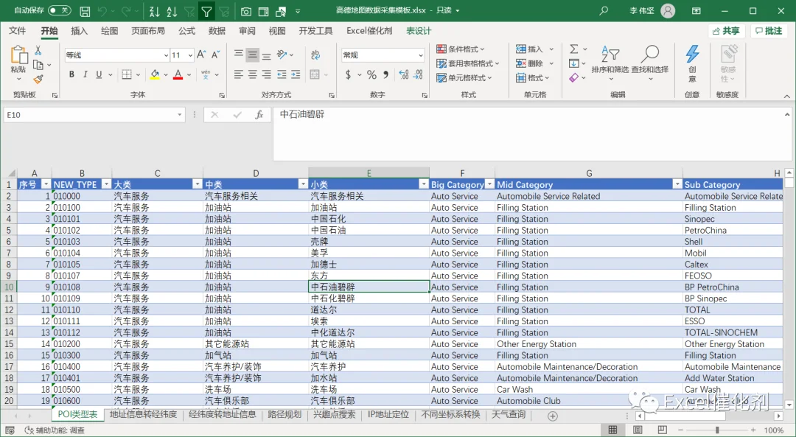Open the 公式 ribbon tab
The image size is (796, 437).
[x=186, y=31]
